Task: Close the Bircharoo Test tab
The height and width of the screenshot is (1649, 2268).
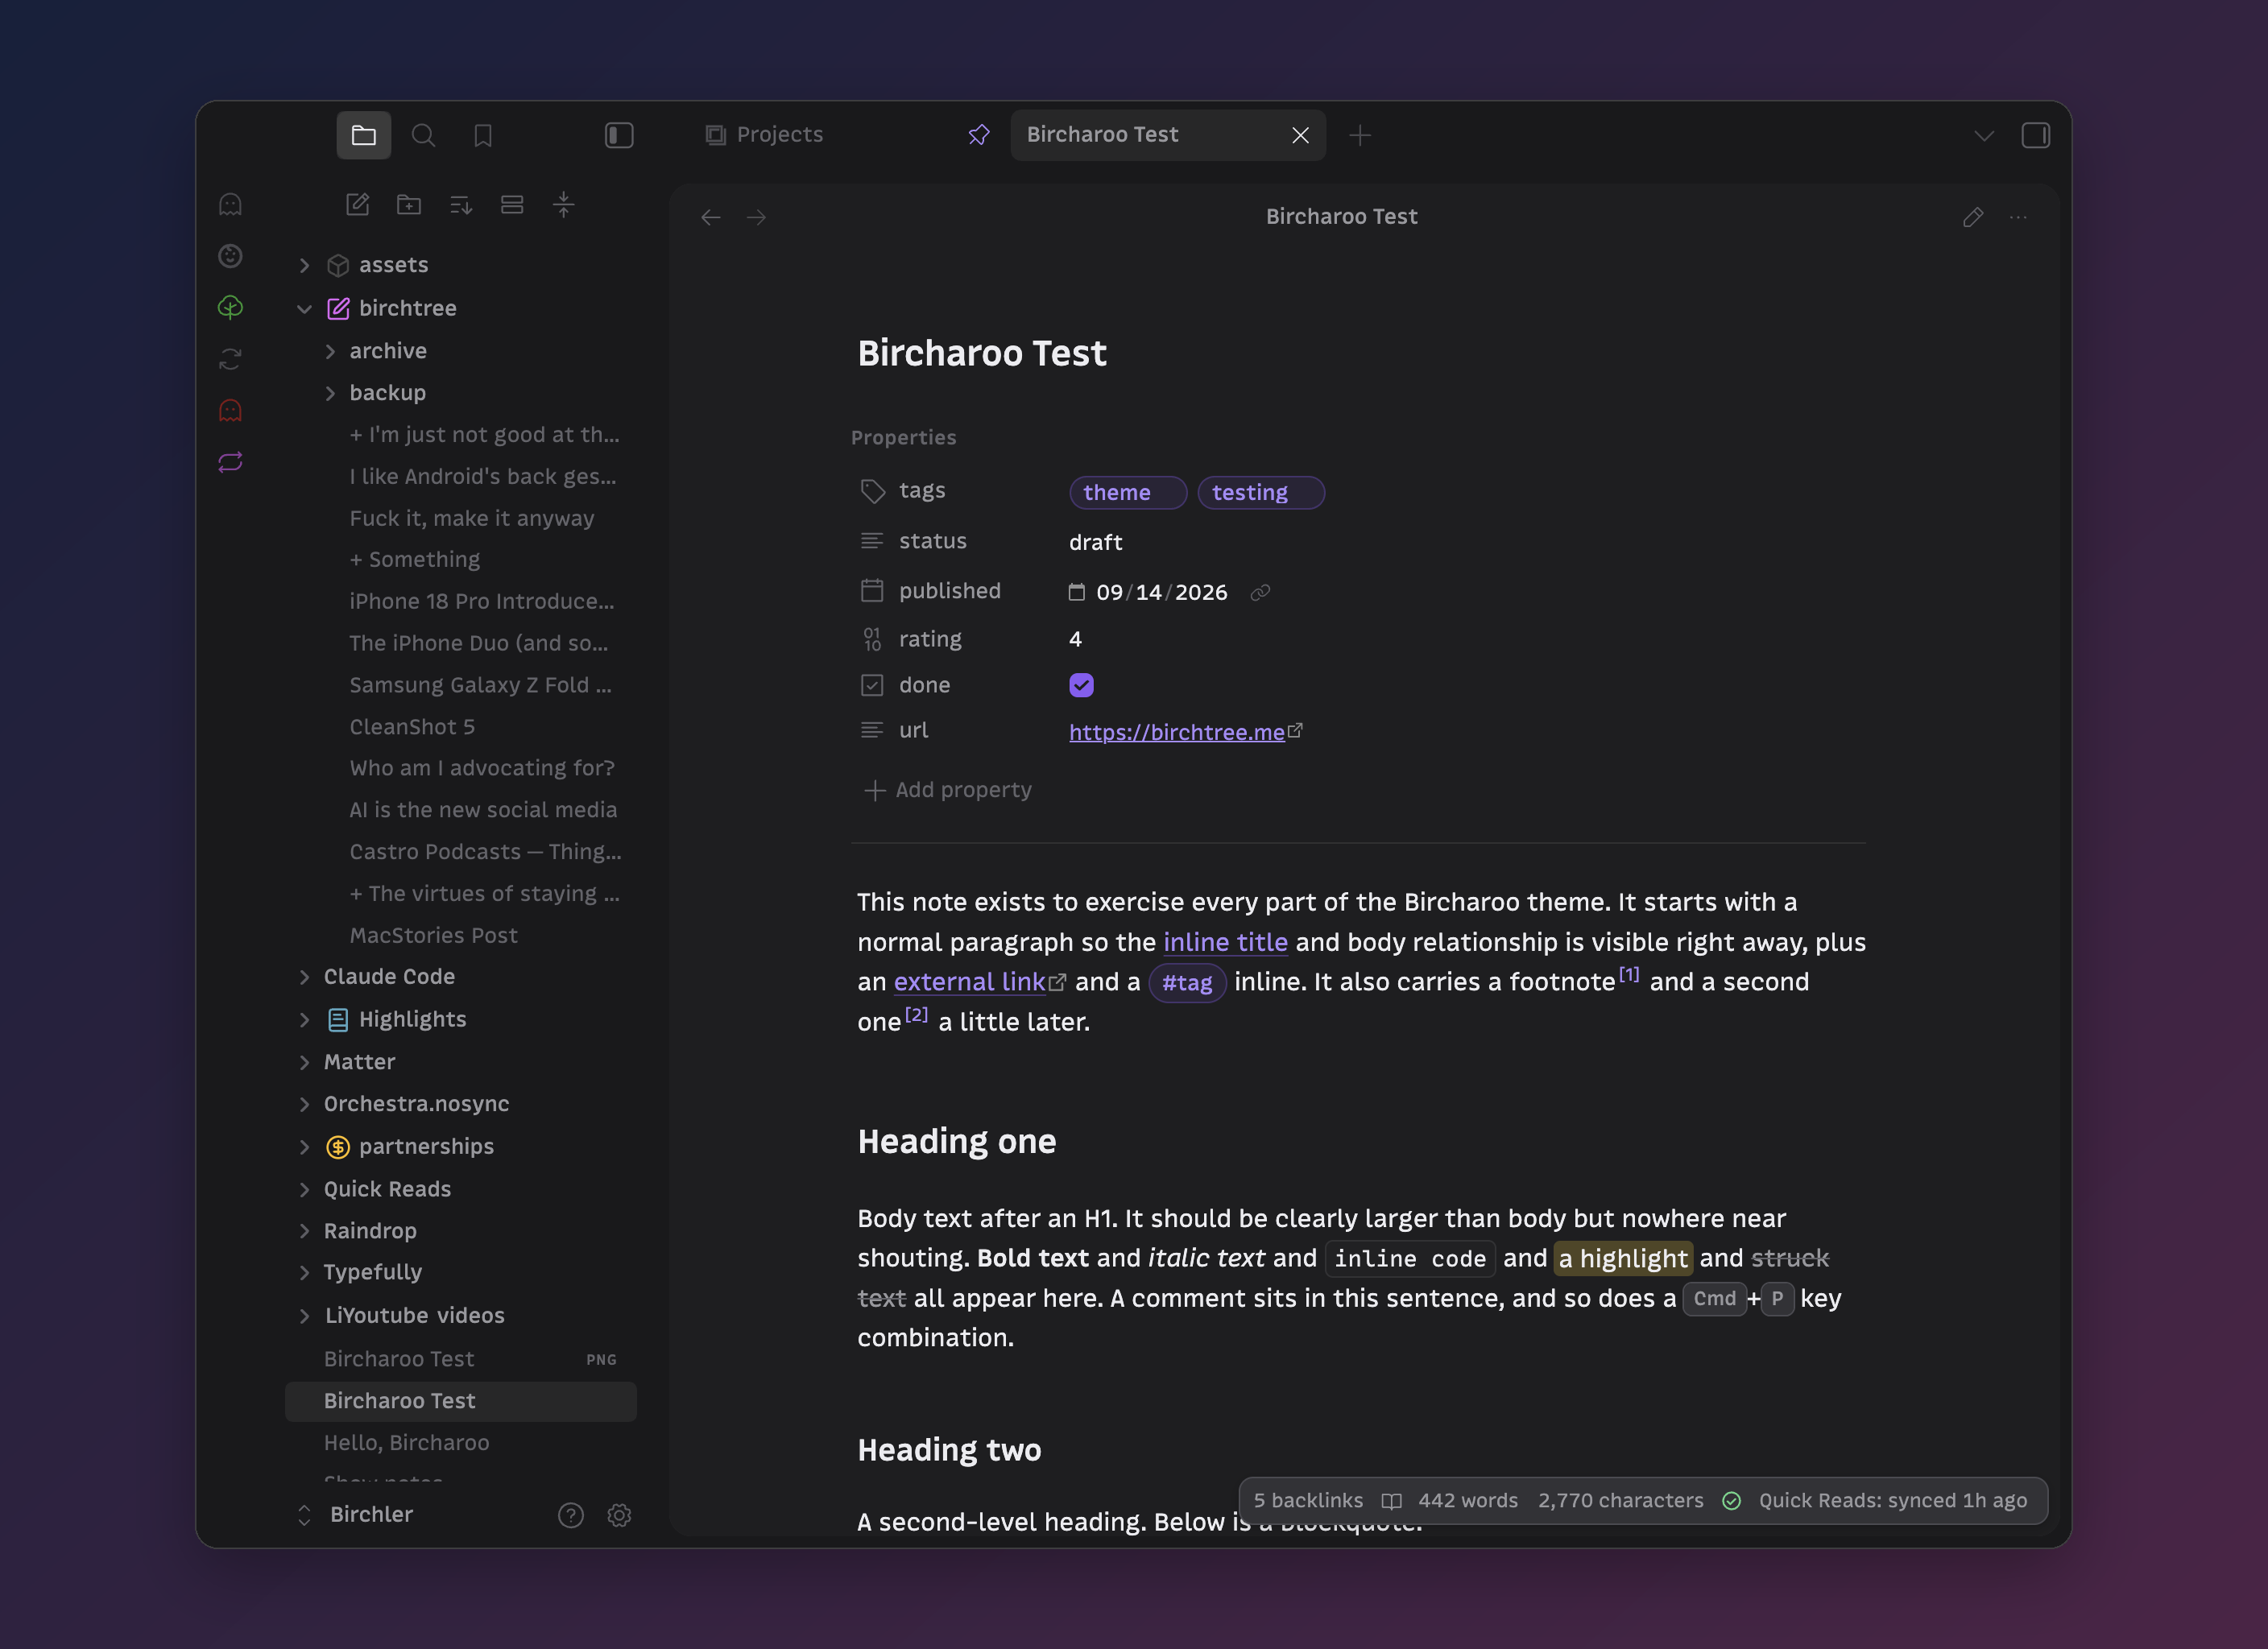Action: (x=1300, y=135)
